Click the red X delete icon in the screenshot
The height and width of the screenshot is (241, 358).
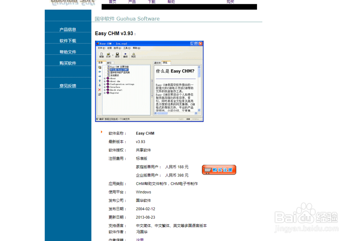100,90
